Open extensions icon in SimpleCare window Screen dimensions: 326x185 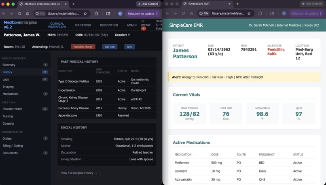pos(260,13)
